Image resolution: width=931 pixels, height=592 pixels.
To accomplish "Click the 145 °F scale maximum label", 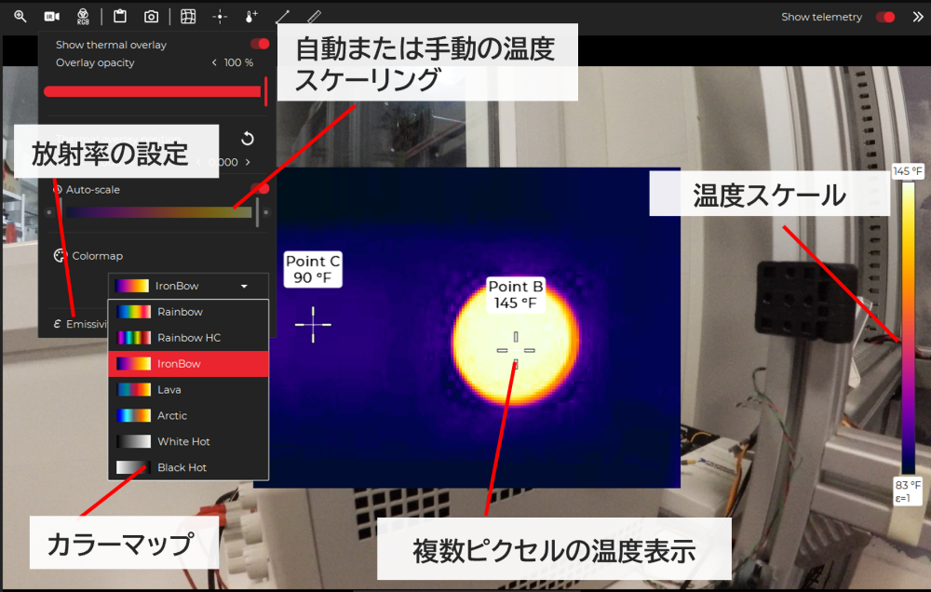I will click(908, 171).
